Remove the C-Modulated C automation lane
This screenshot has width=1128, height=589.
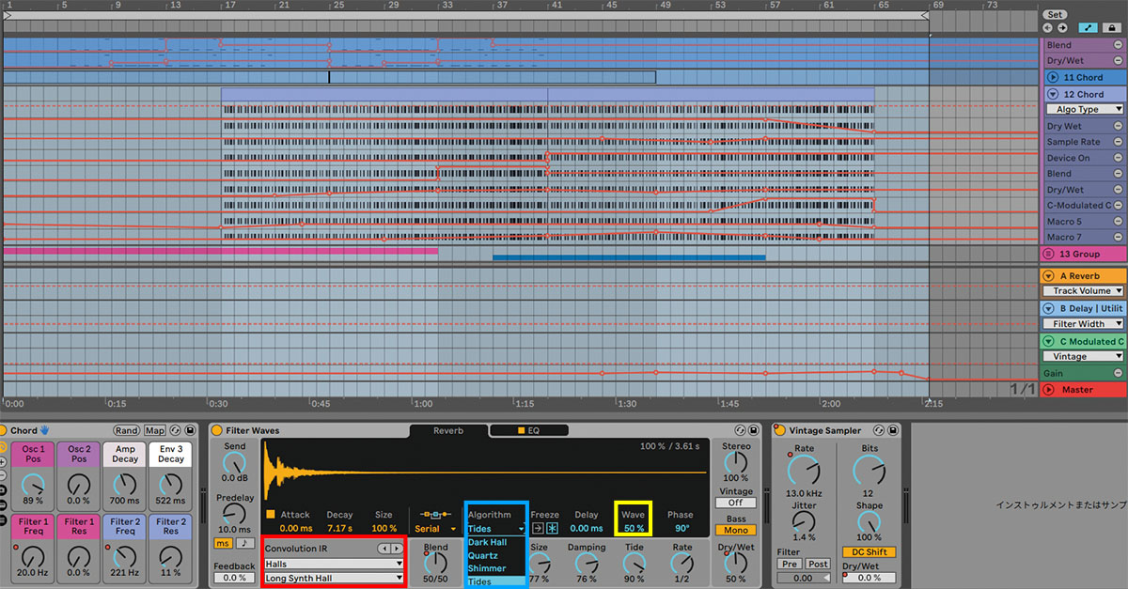tap(1119, 206)
